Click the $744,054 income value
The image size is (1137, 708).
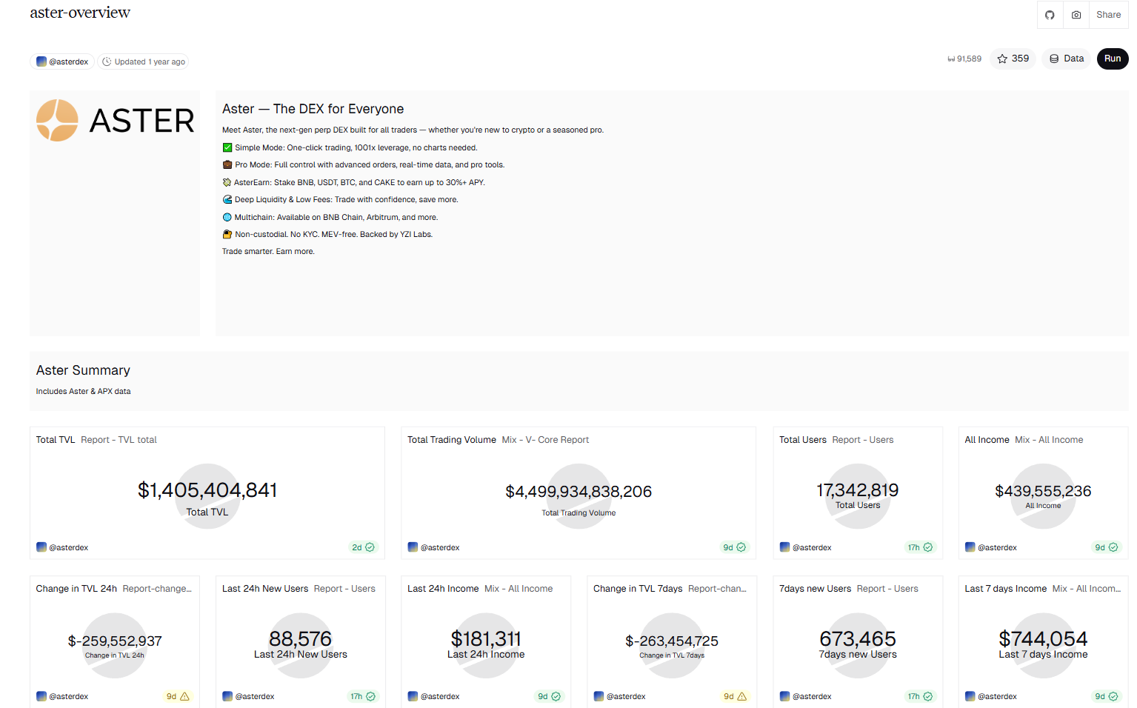(x=1043, y=638)
